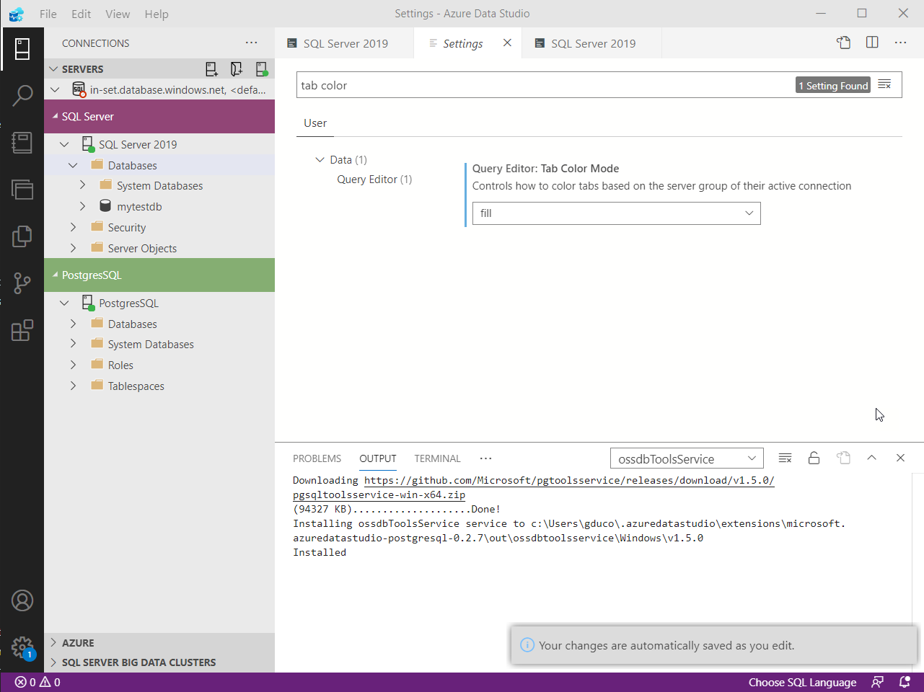Expand the Security folder chevron
This screenshot has width=924, height=692.
click(73, 228)
